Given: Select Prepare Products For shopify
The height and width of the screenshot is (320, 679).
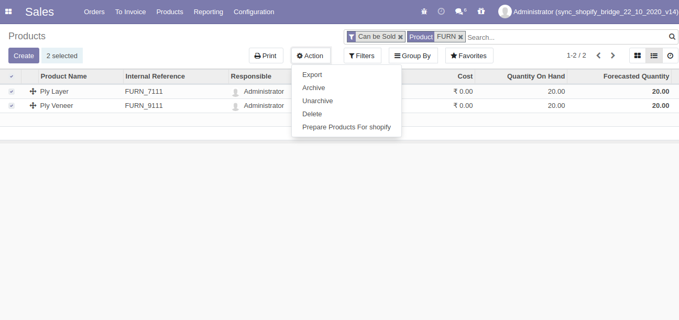Looking at the screenshot, I should click(x=346, y=127).
